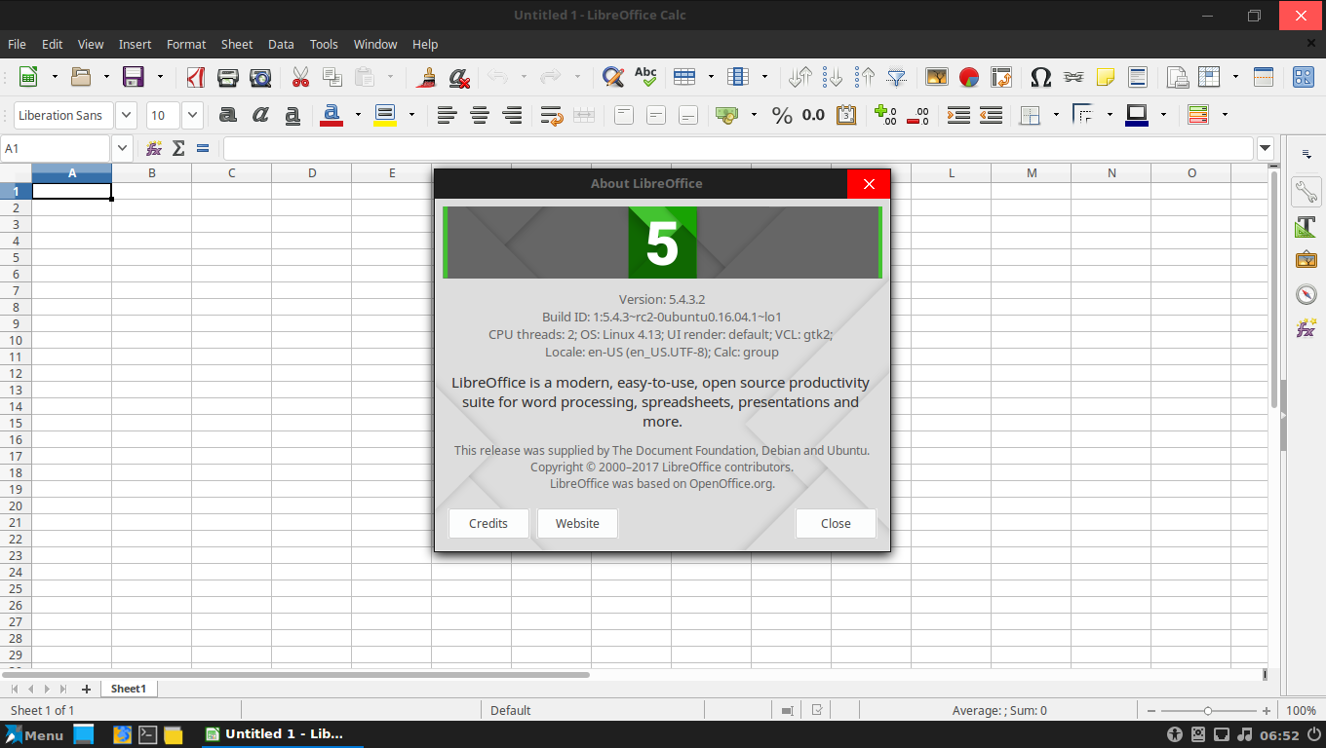The image size is (1326, 748).
Task: Adjust the zoom slider handle
Action: click(1208, 711)
